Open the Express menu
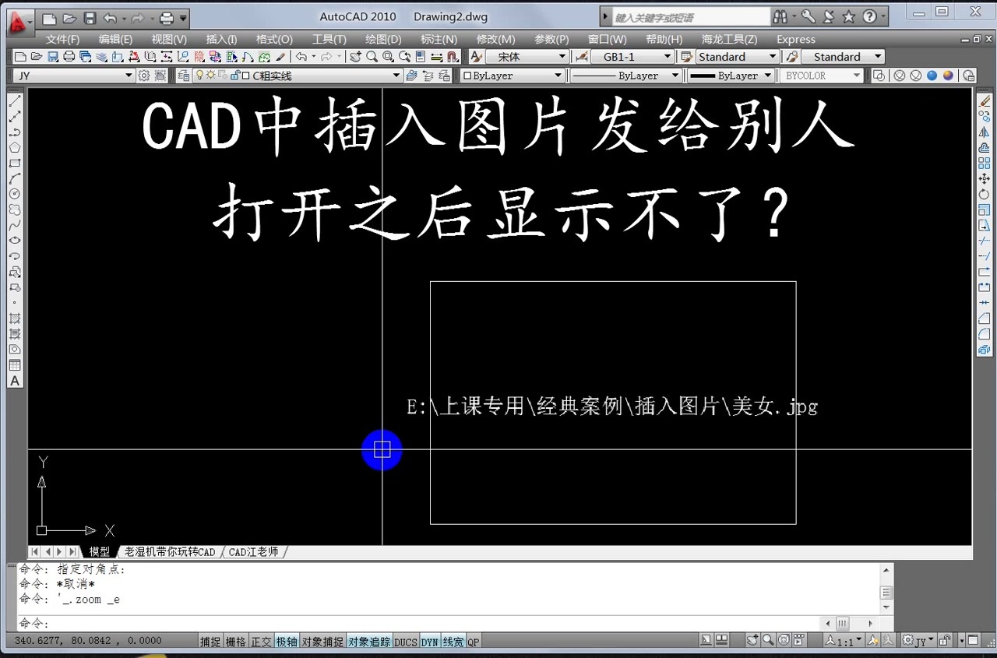The image size is (997, 658). tap(796, 39)
